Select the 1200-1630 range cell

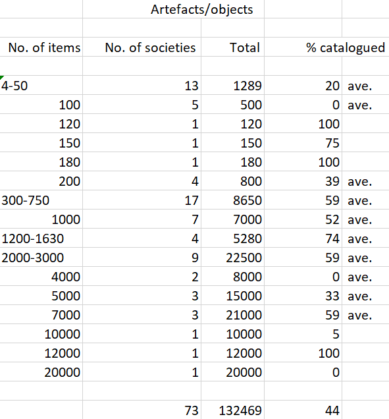(41, 238)
